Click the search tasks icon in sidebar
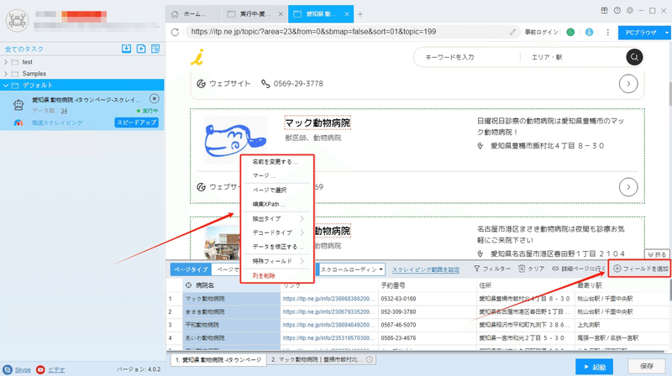This screenshot has width=672, height=376. [x=155, y=49]
